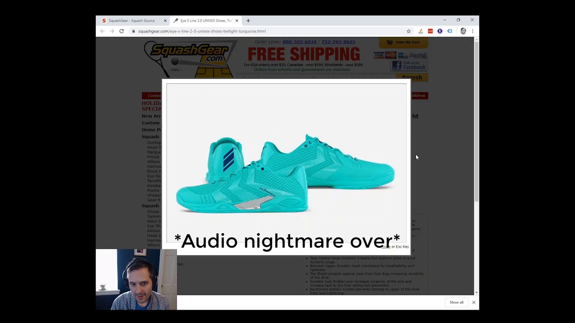
Task: Click Show all downloads
Action: click(x=456, y=302)
